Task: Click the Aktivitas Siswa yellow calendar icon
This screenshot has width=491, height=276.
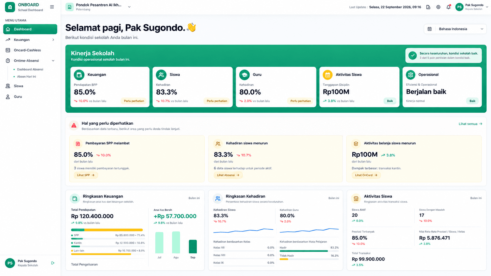Action: (x=328, y=75)
